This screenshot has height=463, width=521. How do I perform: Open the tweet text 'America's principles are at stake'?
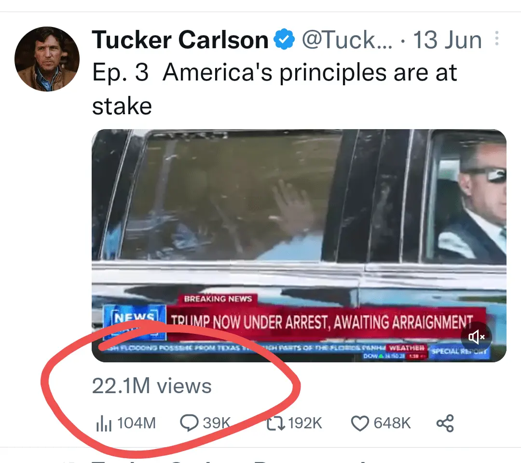pyautogui.click(x=274, y=89)
